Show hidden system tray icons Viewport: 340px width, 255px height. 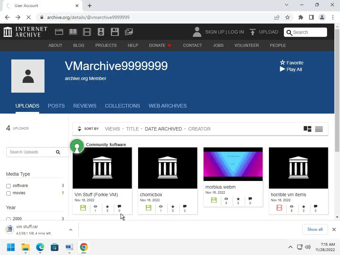[290, 247]
